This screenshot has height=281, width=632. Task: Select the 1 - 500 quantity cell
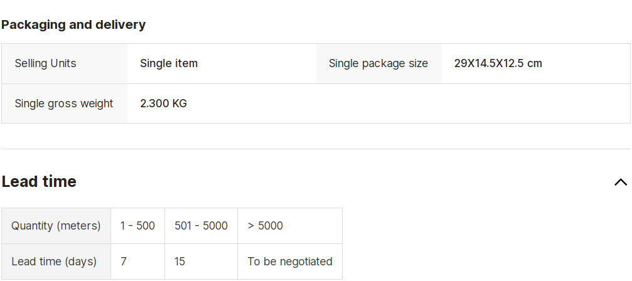138,226
